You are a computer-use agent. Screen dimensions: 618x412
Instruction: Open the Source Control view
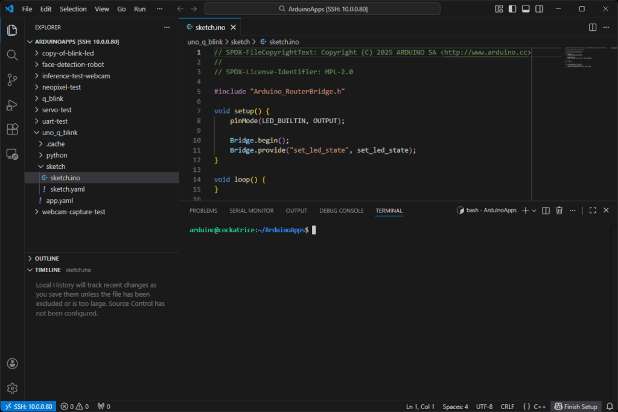point(12,80)
